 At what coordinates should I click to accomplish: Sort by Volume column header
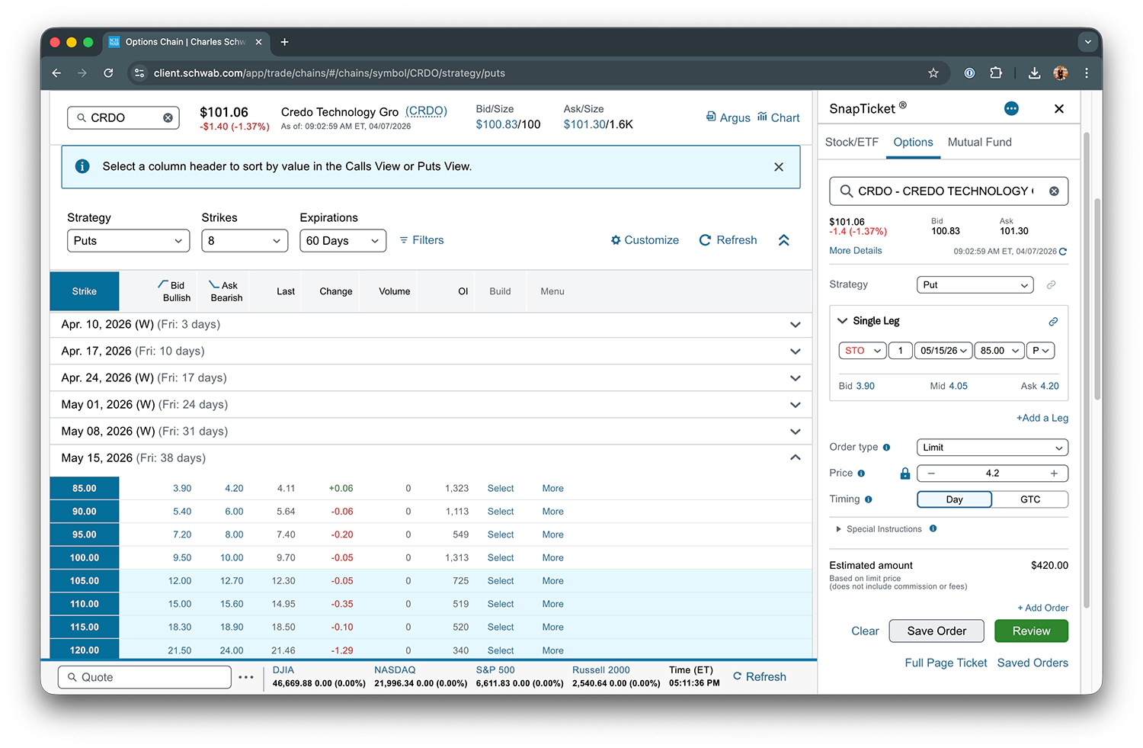pos(394,291)
